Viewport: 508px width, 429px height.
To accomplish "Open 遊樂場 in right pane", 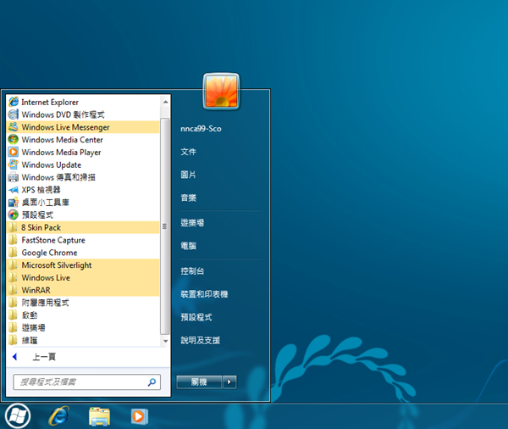I will point(192,223).
